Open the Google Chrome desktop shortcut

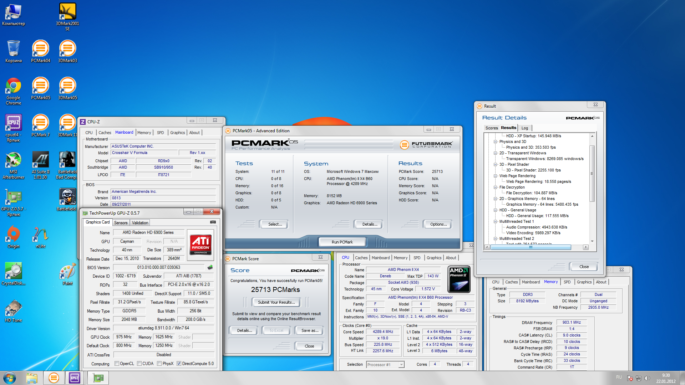tap(14, 91)
